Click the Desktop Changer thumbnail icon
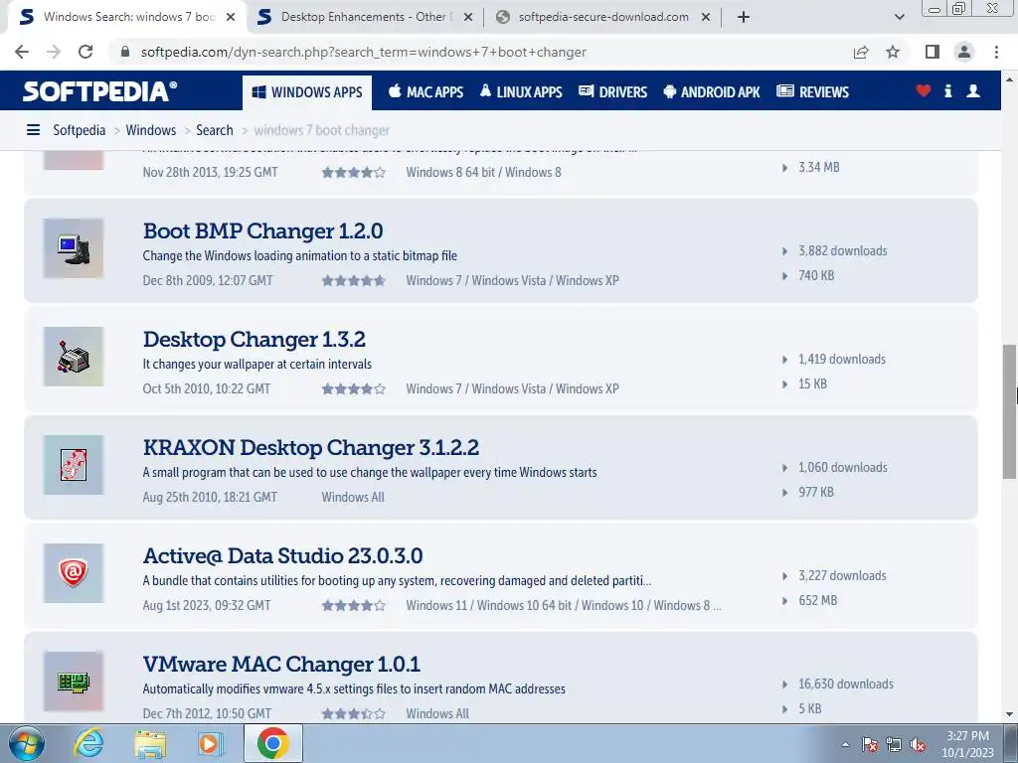The image size is (1018, 763). click(x=74, y=357)
